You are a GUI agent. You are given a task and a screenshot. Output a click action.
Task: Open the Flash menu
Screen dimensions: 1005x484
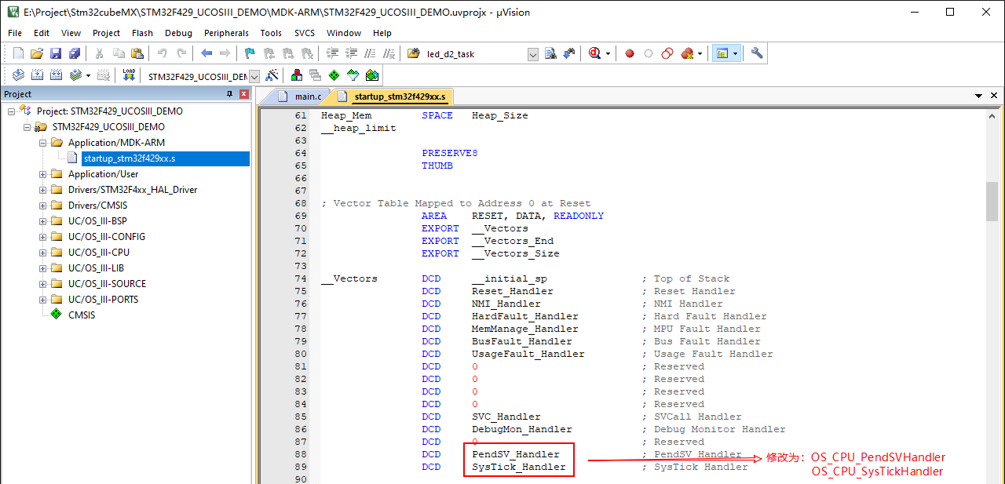tap(142, 33)
